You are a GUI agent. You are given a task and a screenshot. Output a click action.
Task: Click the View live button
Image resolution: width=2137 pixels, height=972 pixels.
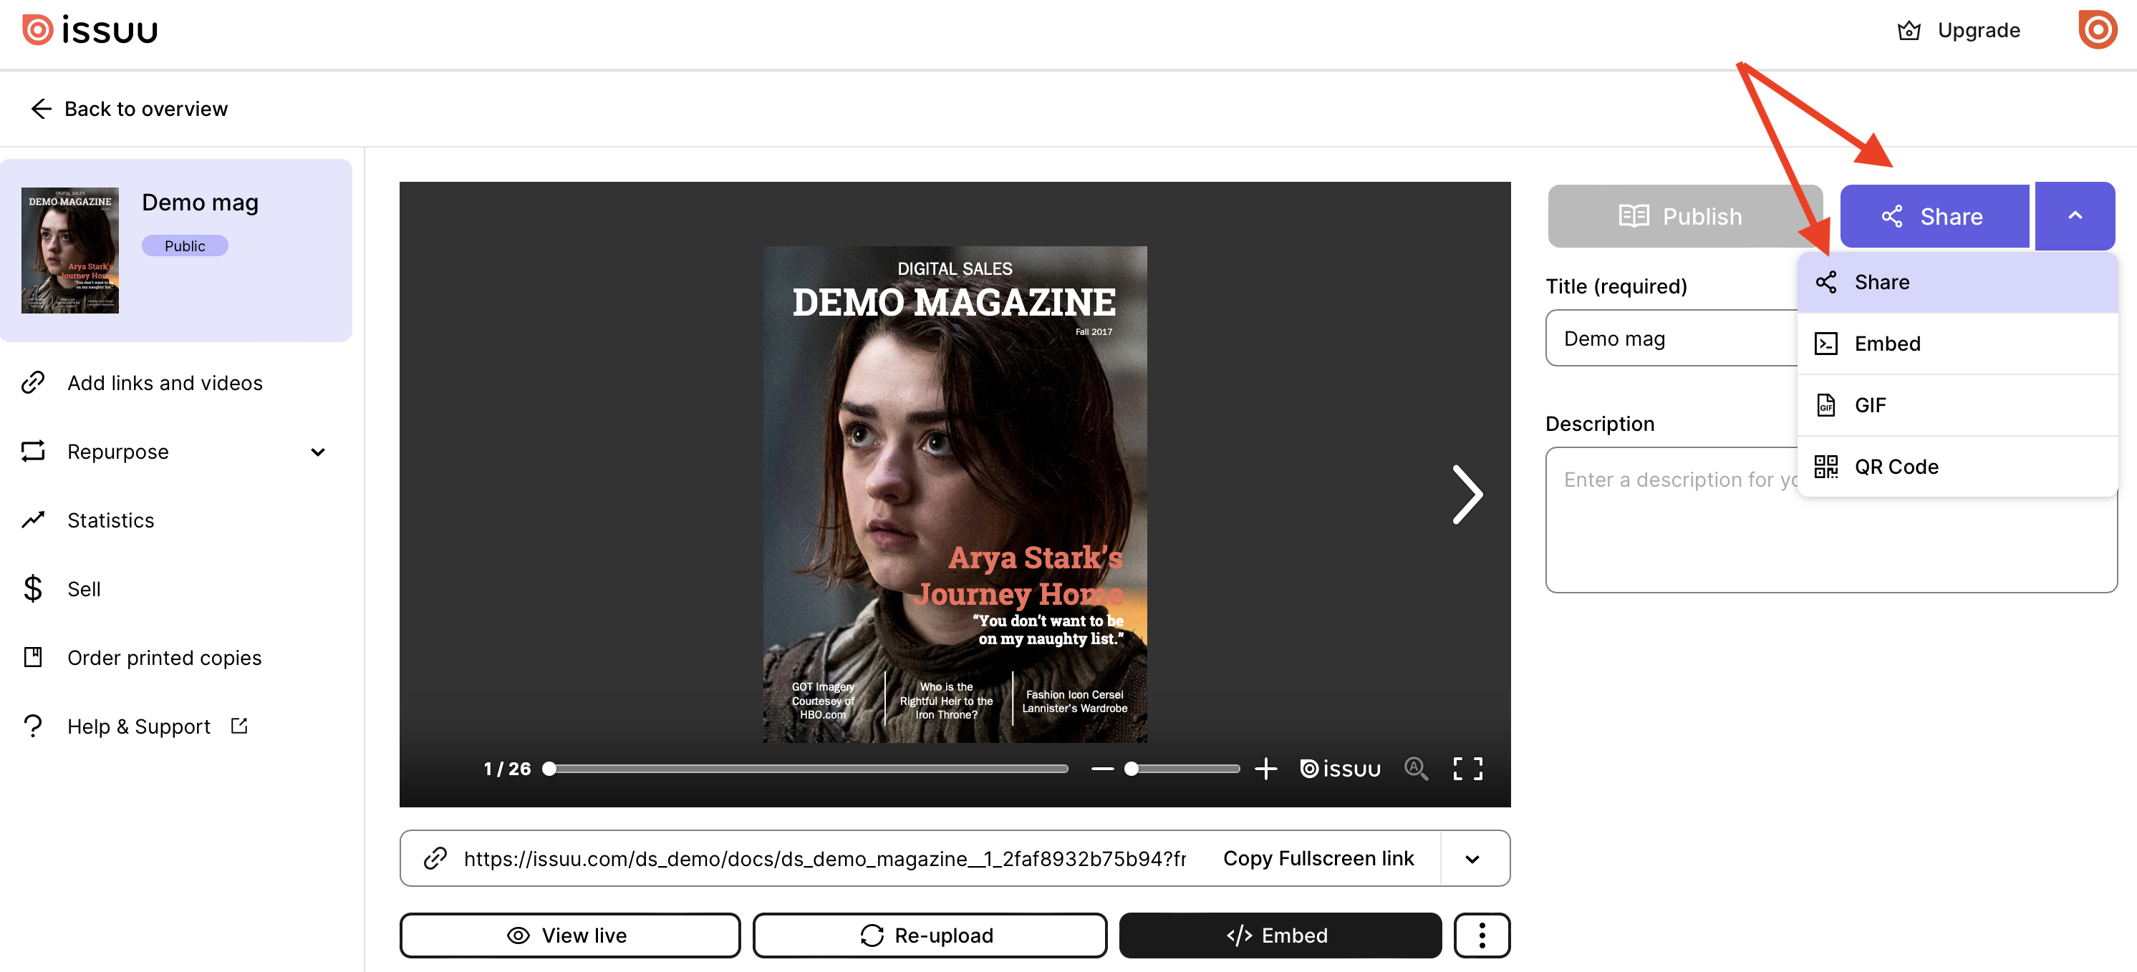coord(569,935)
